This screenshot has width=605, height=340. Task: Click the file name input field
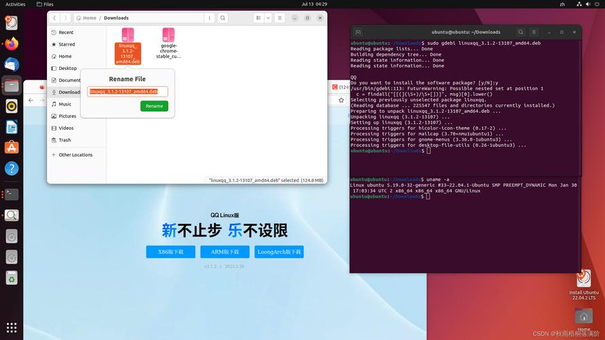127,91
